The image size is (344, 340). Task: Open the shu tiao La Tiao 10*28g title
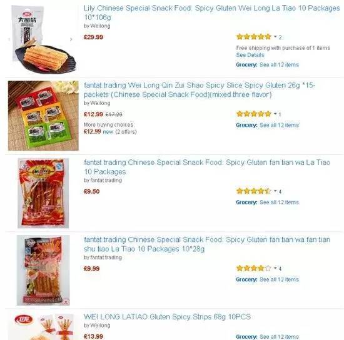207,244
